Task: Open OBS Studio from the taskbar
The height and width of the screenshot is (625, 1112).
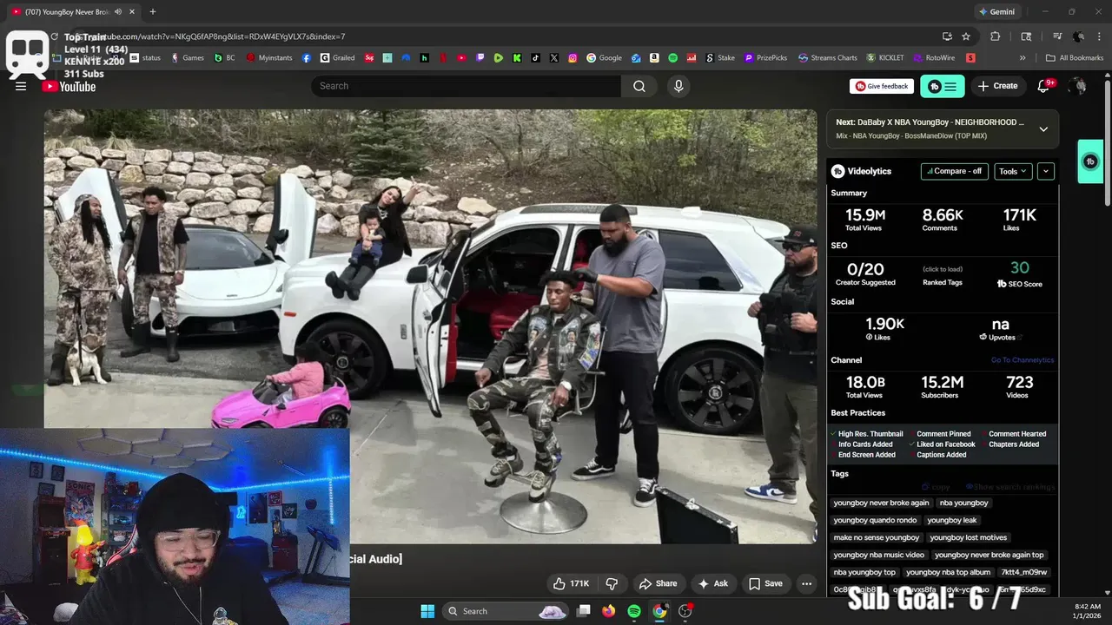Action: coord(685,611)
